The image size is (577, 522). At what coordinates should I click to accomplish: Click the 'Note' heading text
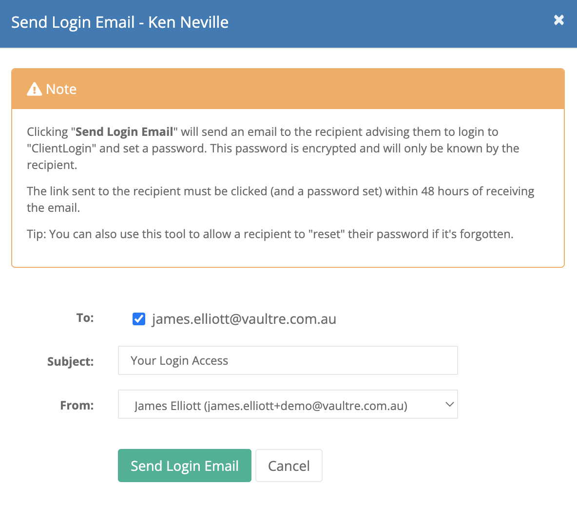tap(61, 89)
